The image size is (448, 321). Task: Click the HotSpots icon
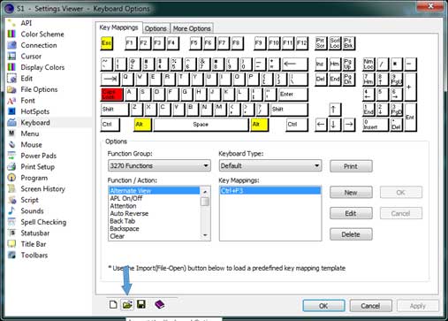click(x=11, y=111)
